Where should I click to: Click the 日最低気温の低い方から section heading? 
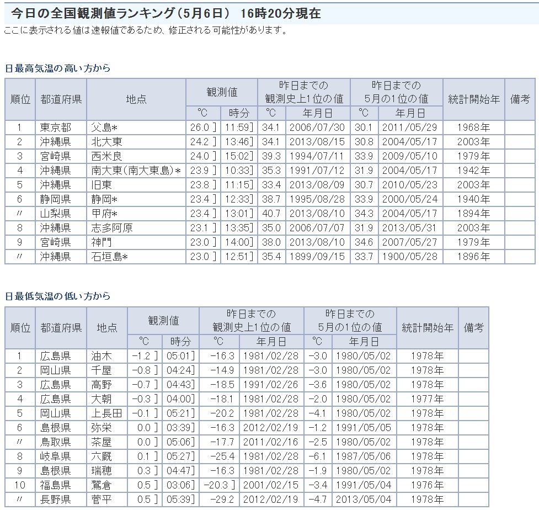click(57, 296)
